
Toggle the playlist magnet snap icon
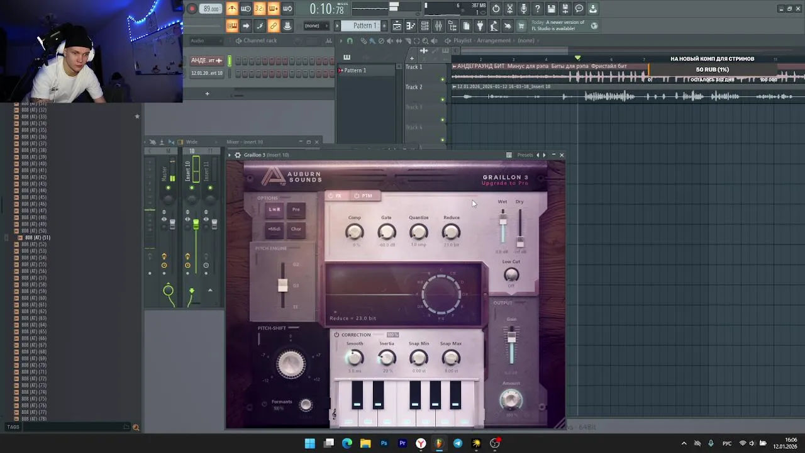click(350, 41)
